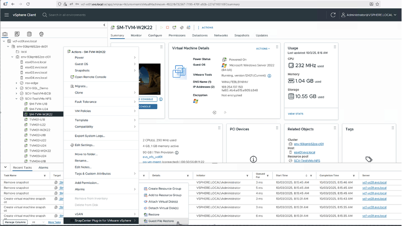The width and height of the screenshot is (402, 226).
Task: Open Virtual Machine Details ACTIONS dropdown
Action: (263, 48)
